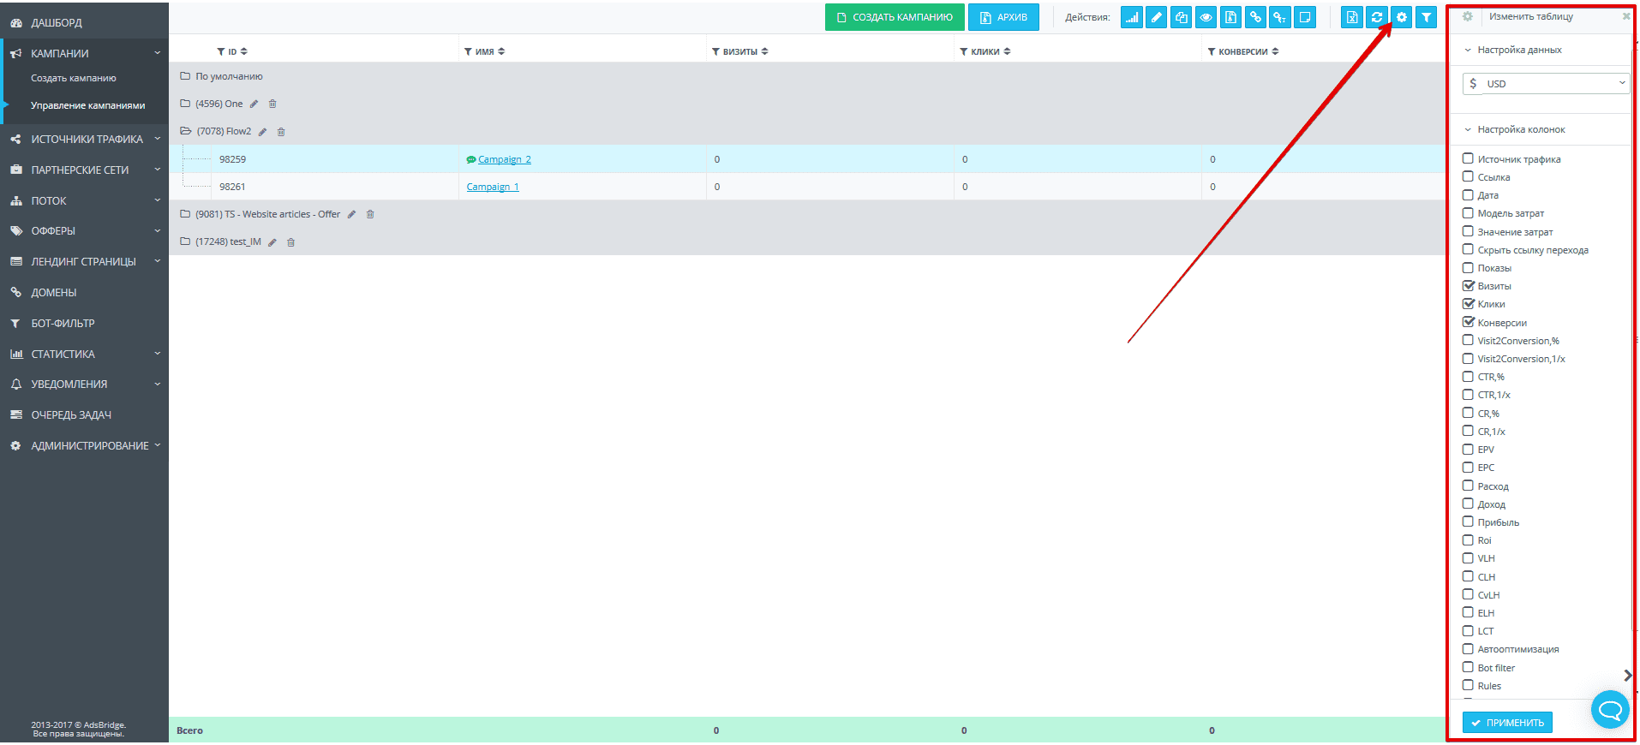Click the pencil edit action icon

(x=1157, y=17)
